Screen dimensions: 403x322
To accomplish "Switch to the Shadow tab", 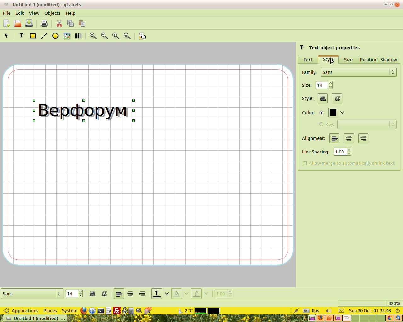I will (389, 60).
